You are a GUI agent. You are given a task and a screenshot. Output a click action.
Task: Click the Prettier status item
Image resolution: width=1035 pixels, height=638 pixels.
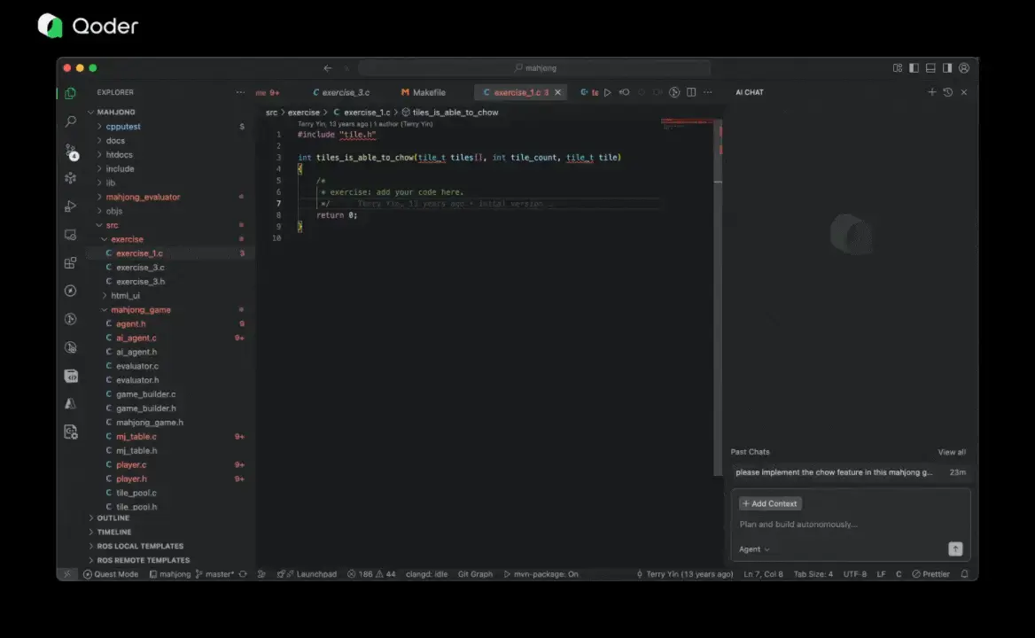(x=930, y=574)
